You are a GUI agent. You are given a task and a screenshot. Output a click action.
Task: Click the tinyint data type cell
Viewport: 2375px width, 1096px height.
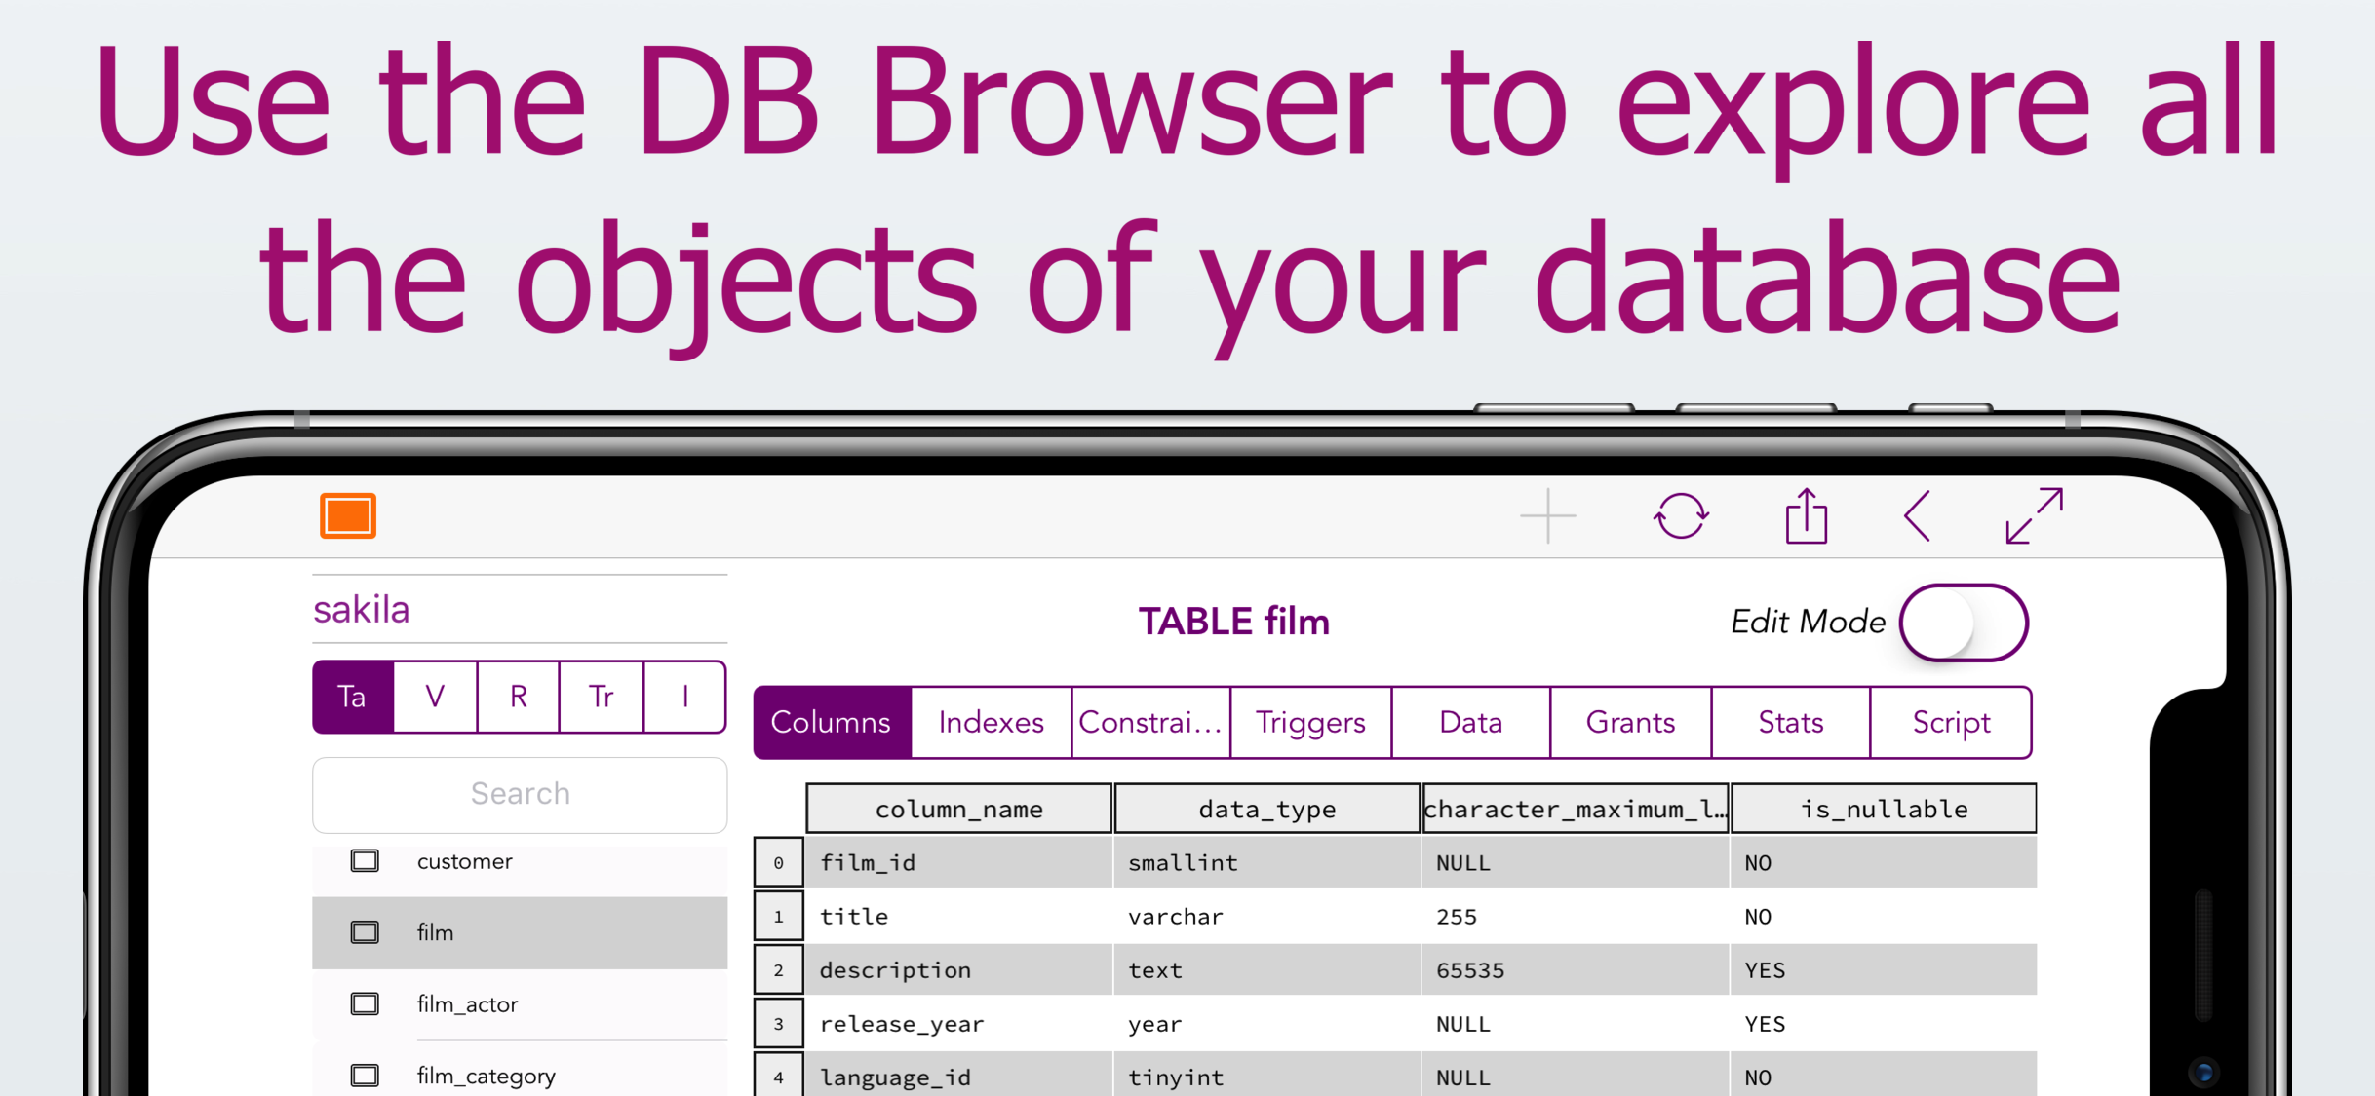point(1267,1075)
